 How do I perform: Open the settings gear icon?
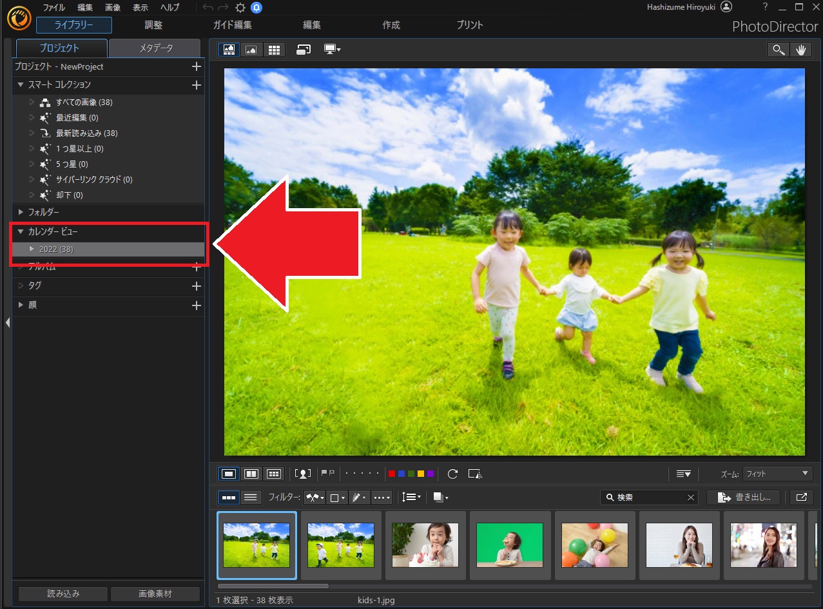tap(240, 8)
